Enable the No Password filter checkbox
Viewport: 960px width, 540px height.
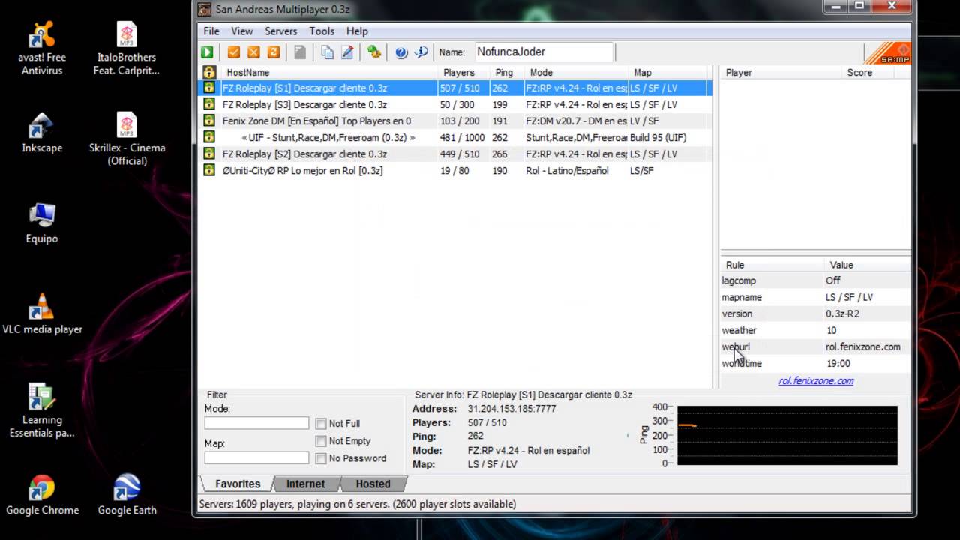tap(321, 458)
